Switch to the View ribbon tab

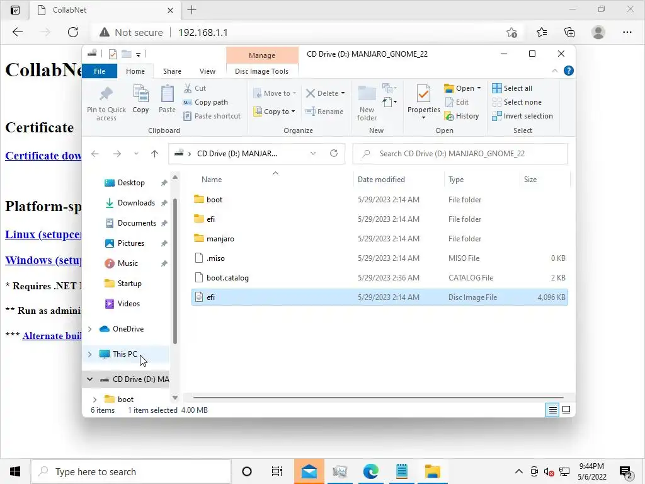207,71
